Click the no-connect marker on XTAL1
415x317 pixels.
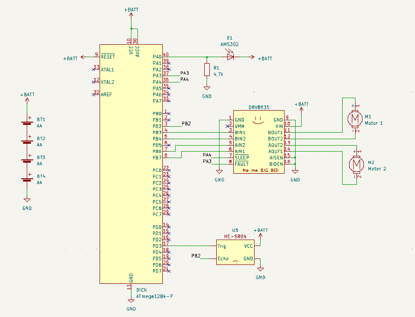tap(94, 70)
